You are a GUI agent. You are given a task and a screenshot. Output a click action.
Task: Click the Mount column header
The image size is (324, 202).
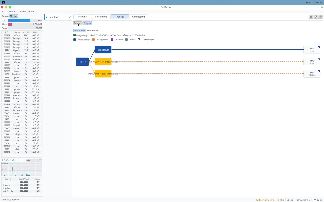[x=8, y=179]
